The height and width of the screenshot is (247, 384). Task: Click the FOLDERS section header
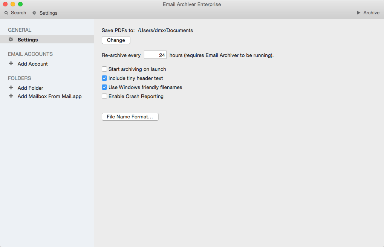coord(19,78)
